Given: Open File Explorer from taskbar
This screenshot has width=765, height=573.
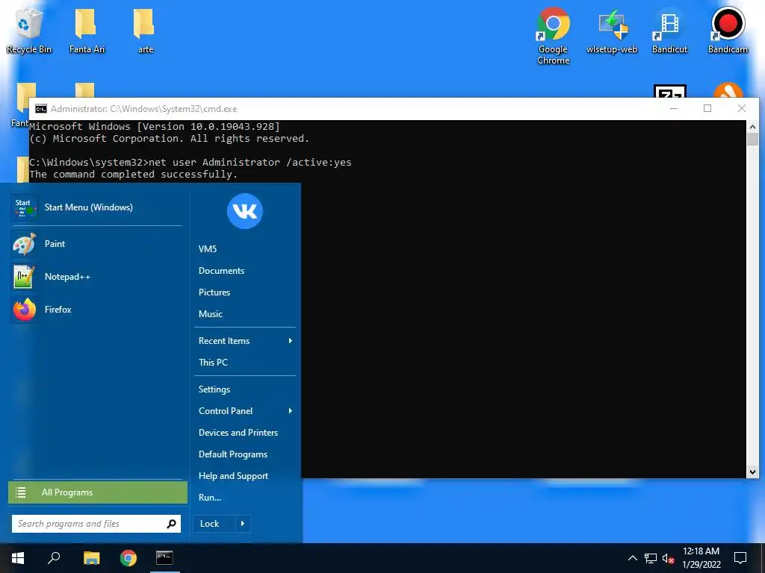Looking at the screenshot, I should 91,558.
